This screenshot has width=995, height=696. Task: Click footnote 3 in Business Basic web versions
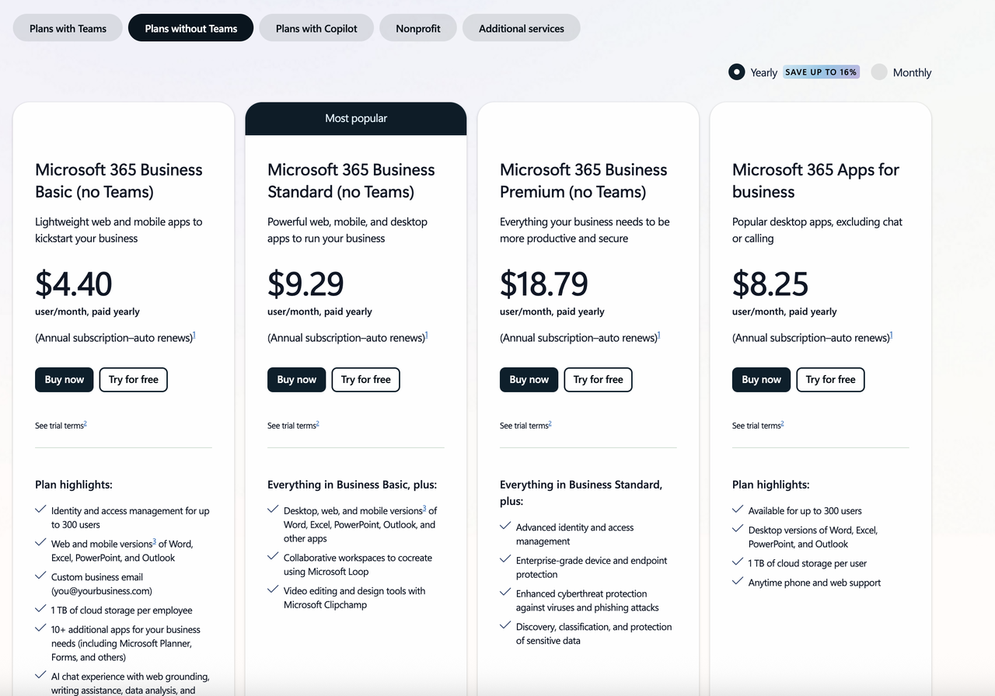(154, 541)
